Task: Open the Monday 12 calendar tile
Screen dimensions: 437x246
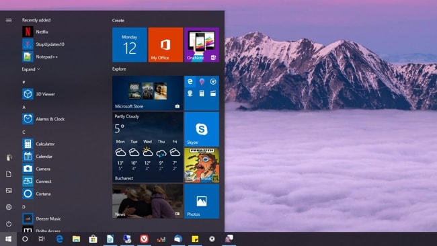Action: click(x=130, y=44)
